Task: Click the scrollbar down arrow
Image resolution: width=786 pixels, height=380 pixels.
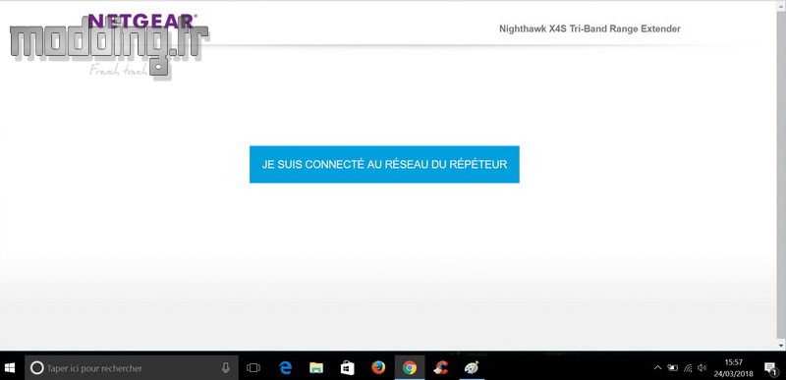Action: click(x=781, y=346)
